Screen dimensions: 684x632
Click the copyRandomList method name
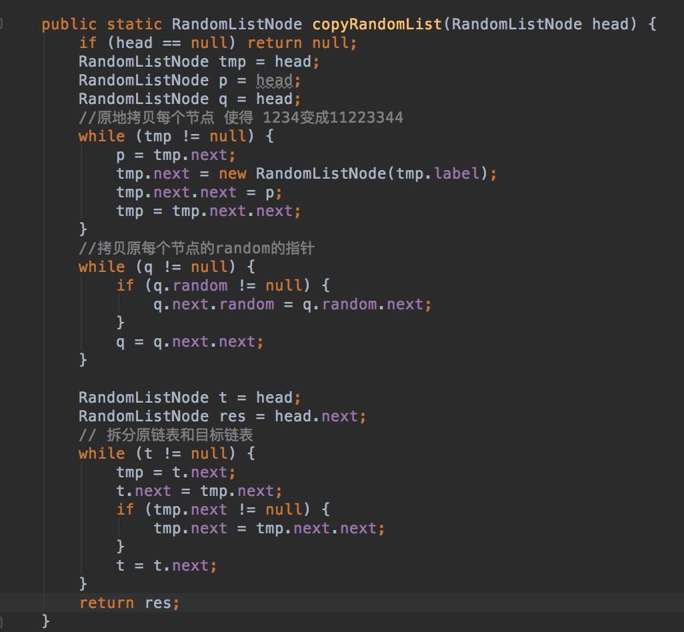click(377, 25)
